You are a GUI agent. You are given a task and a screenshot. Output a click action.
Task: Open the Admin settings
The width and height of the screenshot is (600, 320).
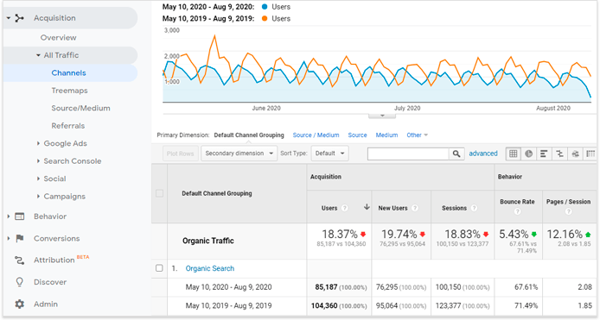point(46,304)
